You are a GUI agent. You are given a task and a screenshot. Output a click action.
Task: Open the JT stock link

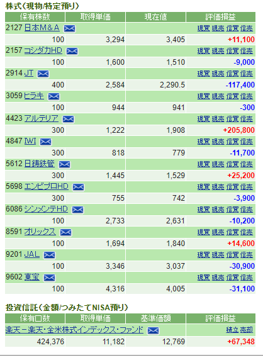tap(29, 73)
